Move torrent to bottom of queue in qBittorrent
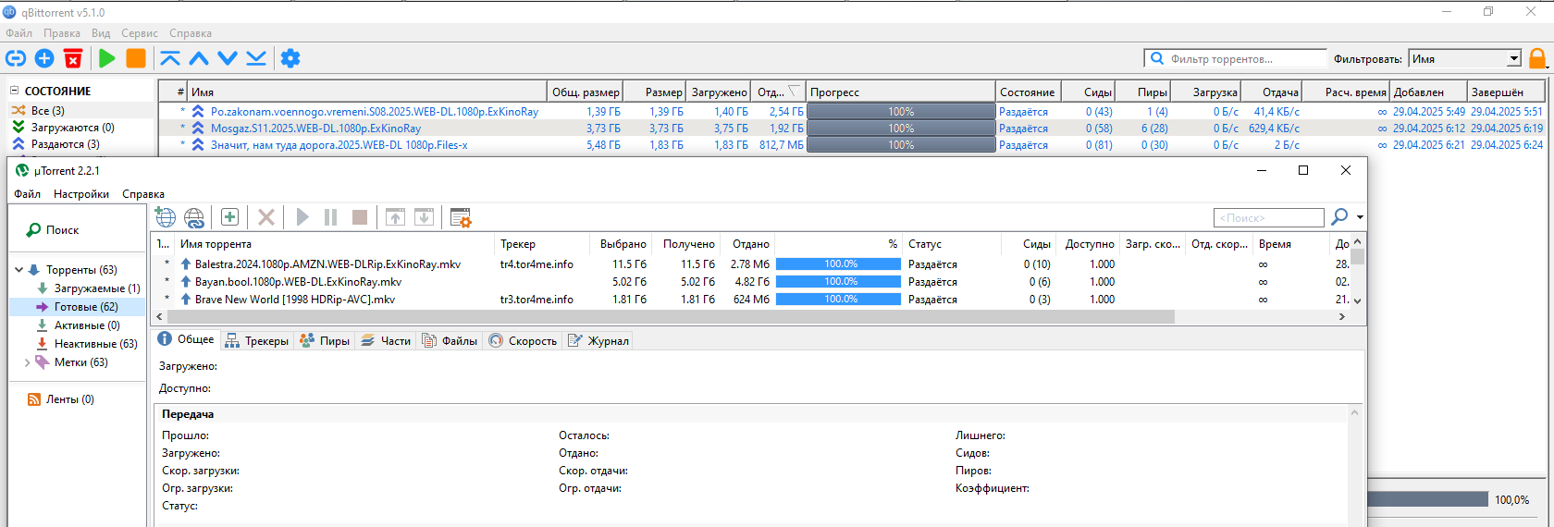The width and height of the screenshot is (1554, 527). click(256, 58)
